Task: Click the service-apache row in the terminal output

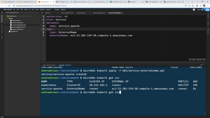Action: pyautogui.click(x=119, y=89)
